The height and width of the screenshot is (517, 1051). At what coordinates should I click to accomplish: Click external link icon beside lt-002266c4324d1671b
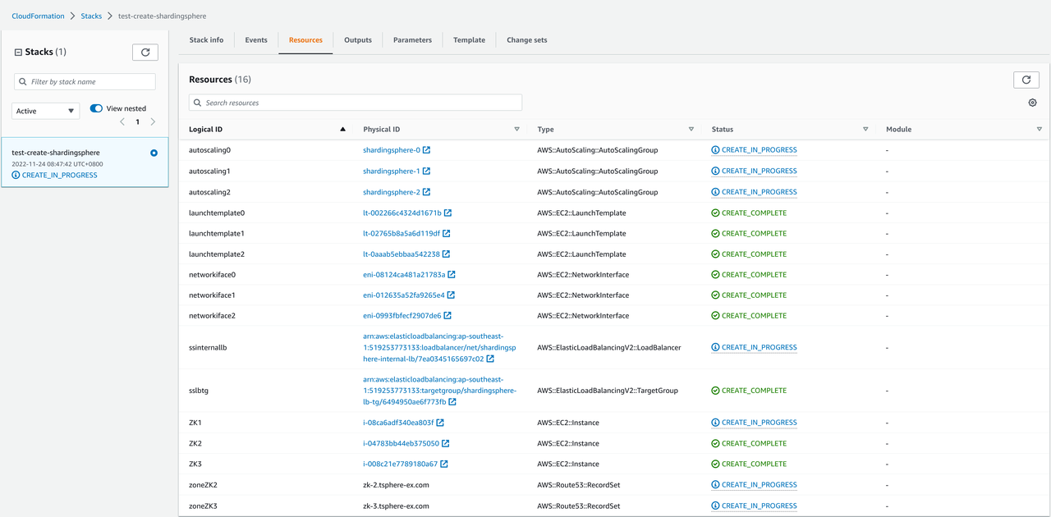447,213
